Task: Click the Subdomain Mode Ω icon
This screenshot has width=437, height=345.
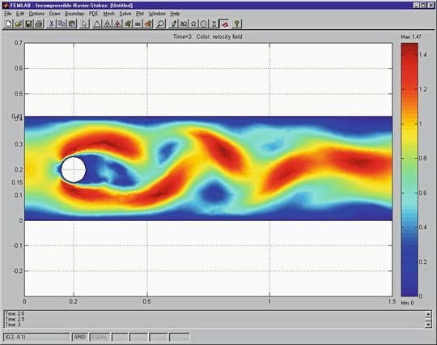Action: coord(193,23)
